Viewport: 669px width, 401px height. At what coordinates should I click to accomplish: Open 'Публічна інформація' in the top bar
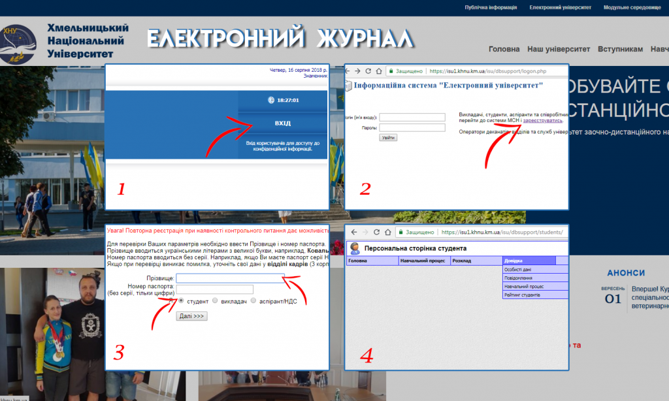click(491, 7)
